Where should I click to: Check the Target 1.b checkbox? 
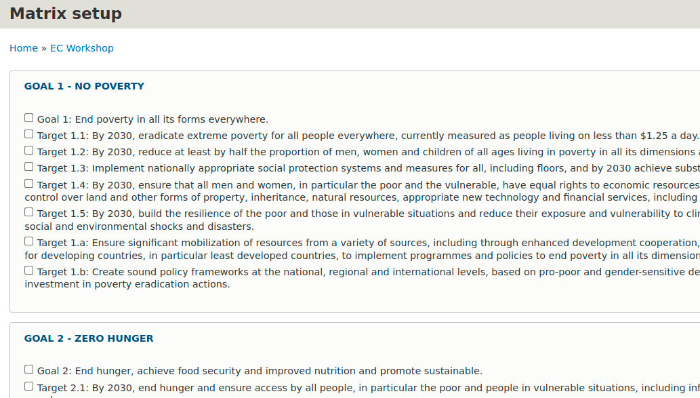pos(29,271)
